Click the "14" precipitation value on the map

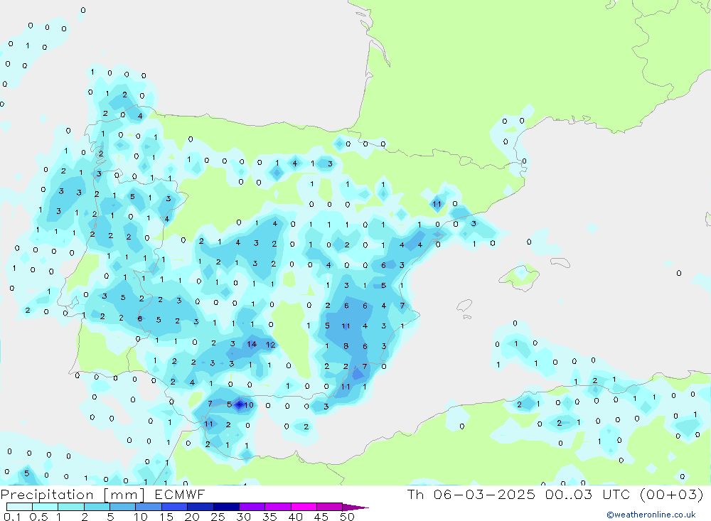pos(252,344)
